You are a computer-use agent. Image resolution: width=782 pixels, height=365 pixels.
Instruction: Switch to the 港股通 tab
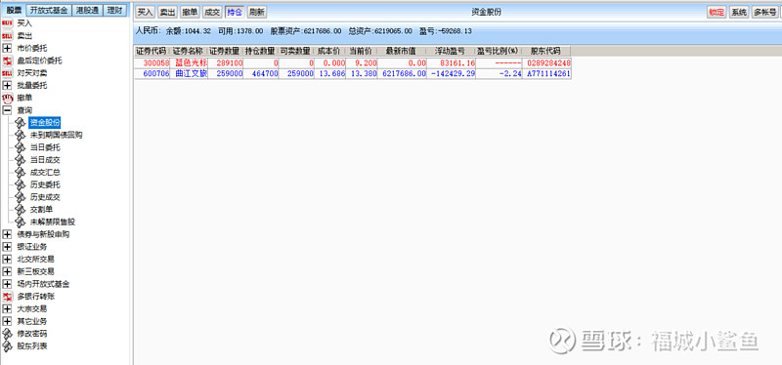coord(86,10)
